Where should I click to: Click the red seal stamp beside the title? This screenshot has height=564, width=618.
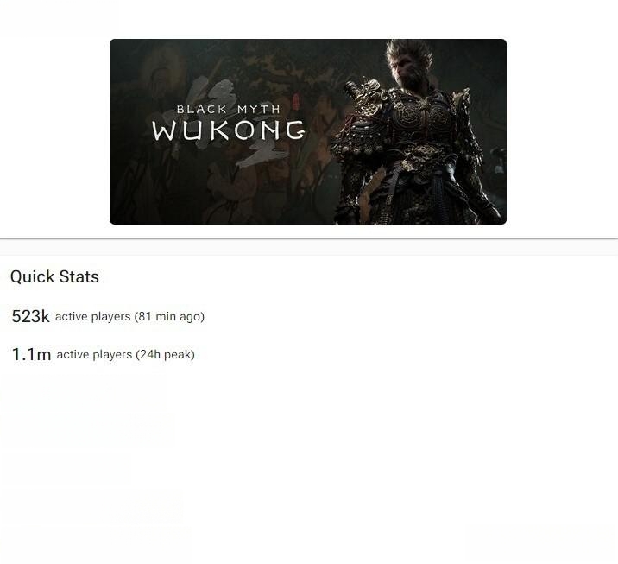(296, 100)
